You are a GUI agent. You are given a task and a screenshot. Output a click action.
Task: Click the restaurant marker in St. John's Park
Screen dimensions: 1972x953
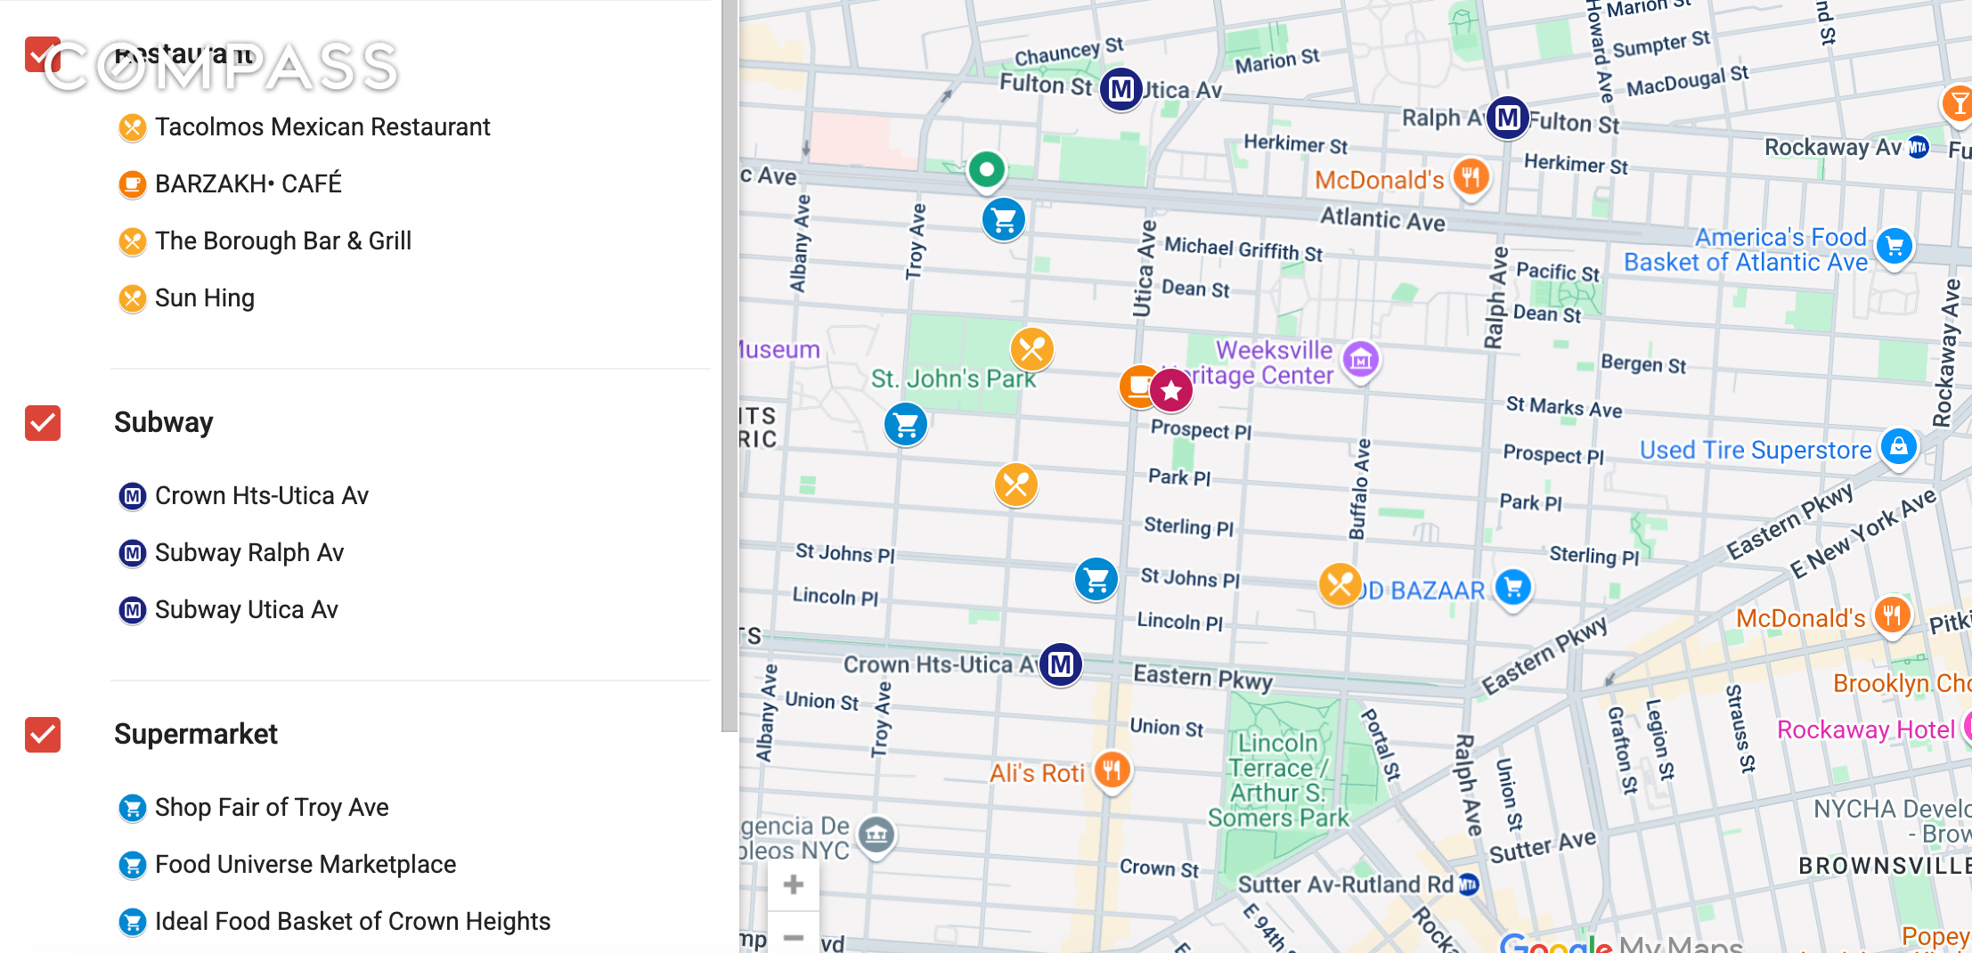coord(1031,348)
